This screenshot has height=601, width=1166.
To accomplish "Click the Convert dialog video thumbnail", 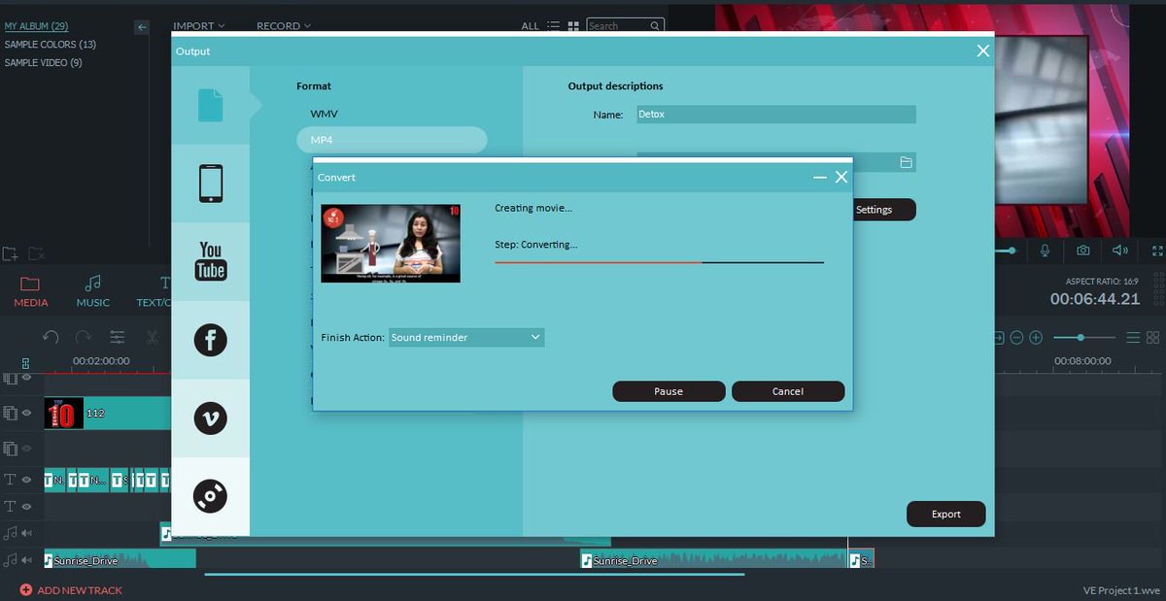I will pyautogui.click(x=390, y=243).
